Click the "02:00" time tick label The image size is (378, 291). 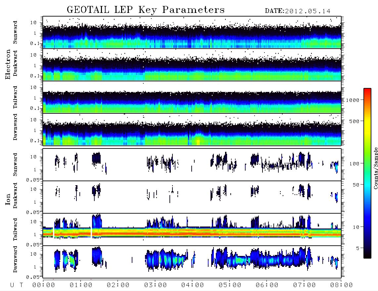click(x=118, y=285)
